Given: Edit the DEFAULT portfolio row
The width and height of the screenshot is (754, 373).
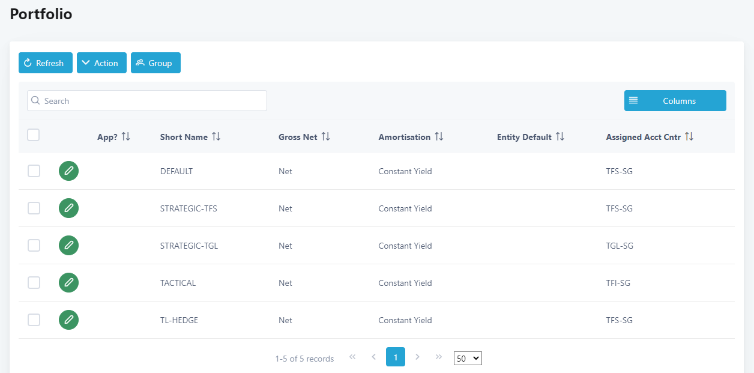Looking at the screenshot, I should pos(68,171).
